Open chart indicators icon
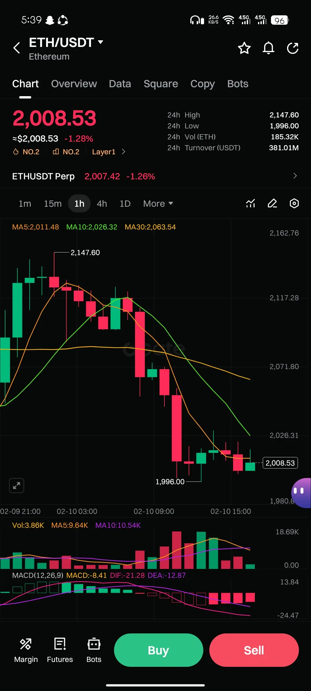311x691 pixels. coord(251,204)
